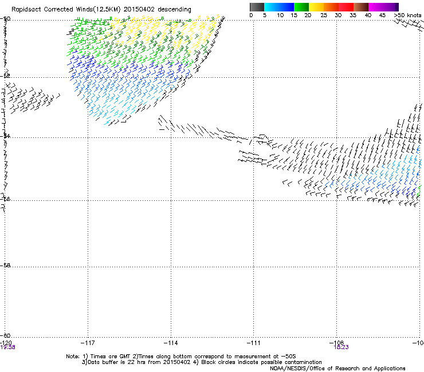Click the legend tick label '25'
This screenshot has height=372, width=424.
pos(324,15)
